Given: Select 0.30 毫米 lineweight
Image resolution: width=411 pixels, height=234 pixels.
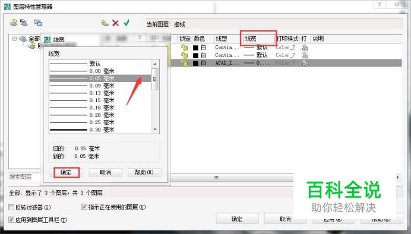Looking at the screenshot, I should pos(100,129).
